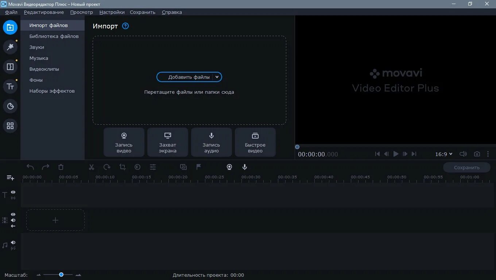Select the Импорт файлов tab
Image resolution: width=496 pixels, height=280 pixels.
tap(53, 26)
